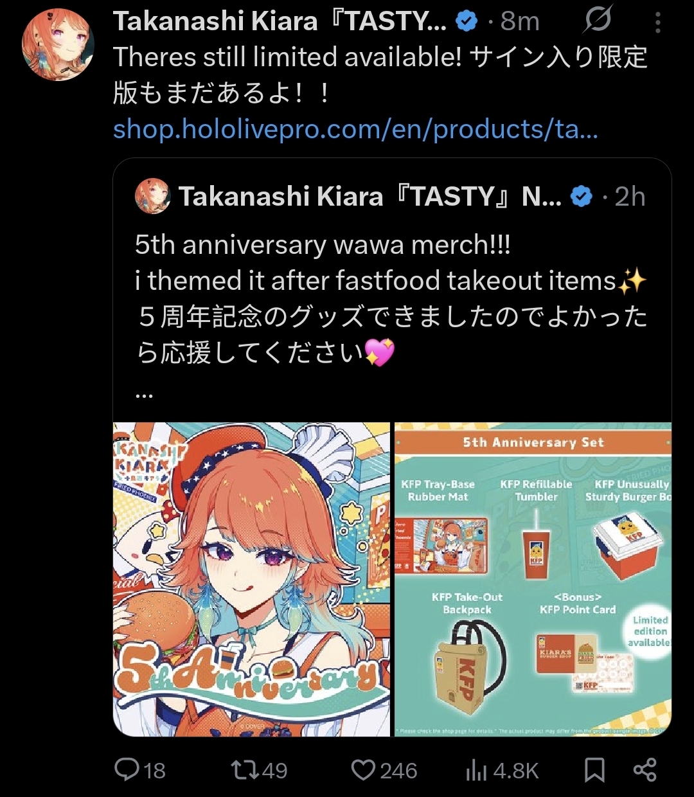Like the post with the heart icon

coord(363,770)
